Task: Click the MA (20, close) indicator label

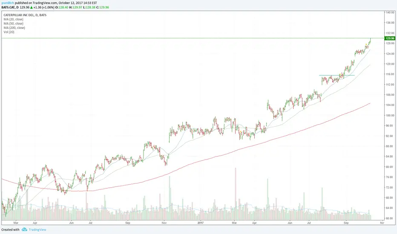Action: point(14,19)
